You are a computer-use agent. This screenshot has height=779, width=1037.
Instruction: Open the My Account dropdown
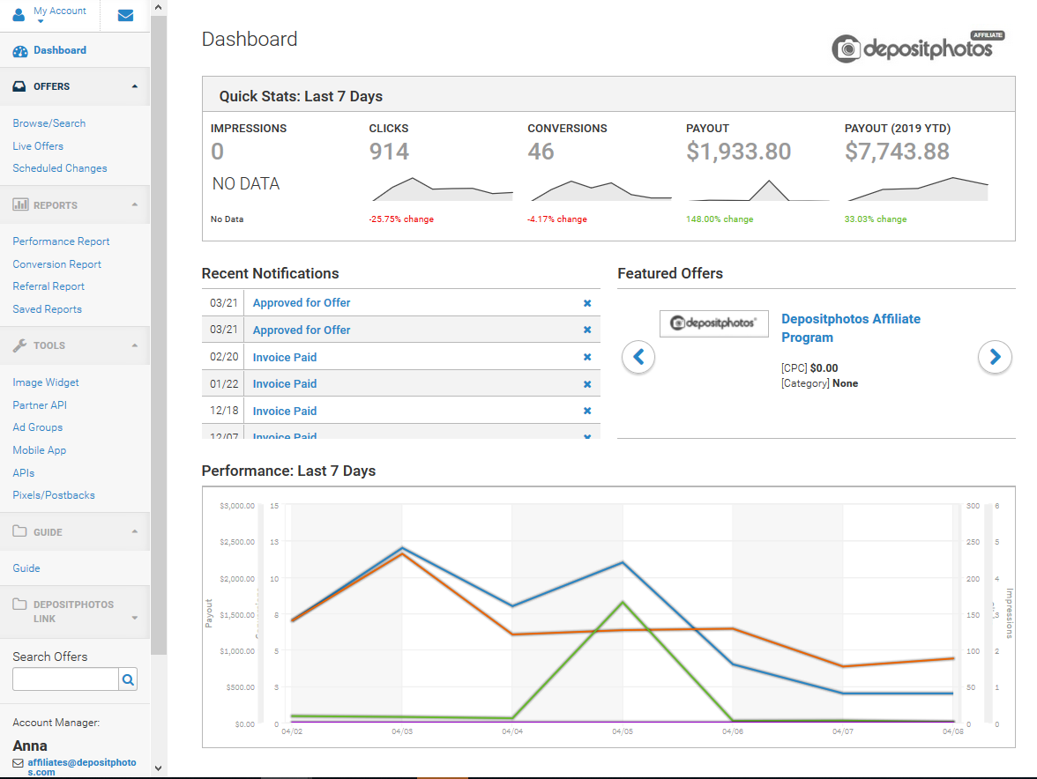(60, 13)
